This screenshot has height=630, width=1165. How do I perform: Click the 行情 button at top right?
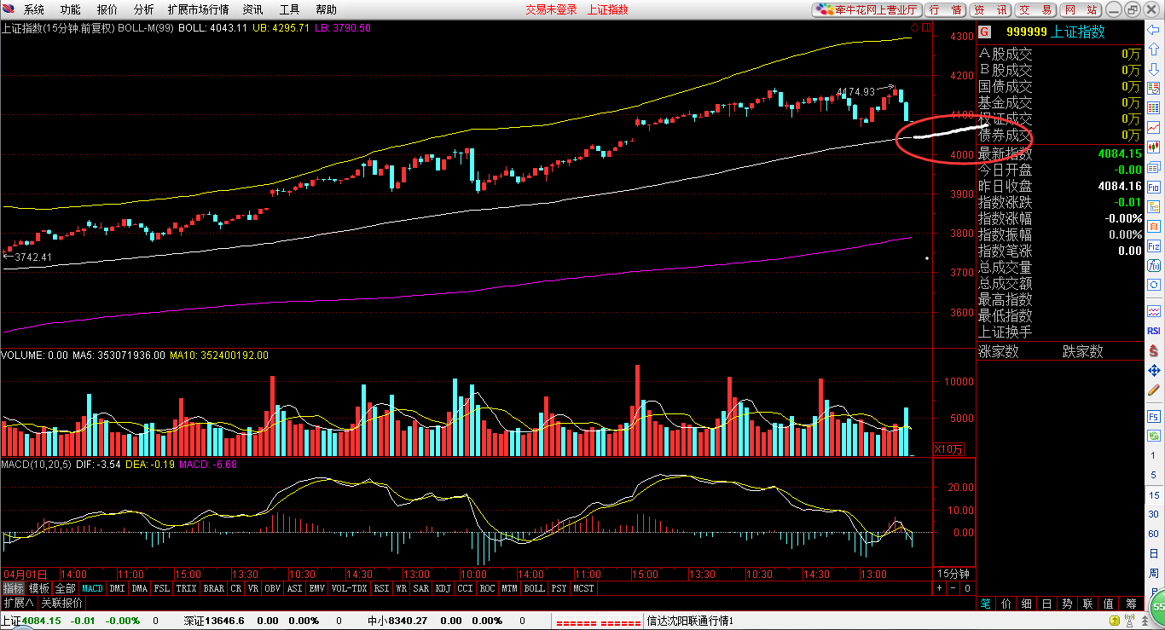point(945,9)
